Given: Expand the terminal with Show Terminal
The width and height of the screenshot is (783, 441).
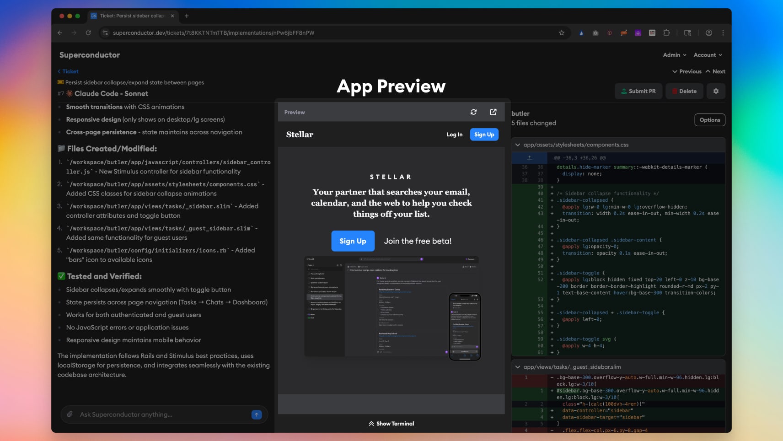Looking at the screenshot, I should coord(391,424).
